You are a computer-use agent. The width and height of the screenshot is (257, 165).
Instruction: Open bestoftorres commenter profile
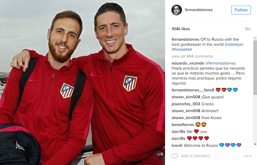[x=183, y=125]
